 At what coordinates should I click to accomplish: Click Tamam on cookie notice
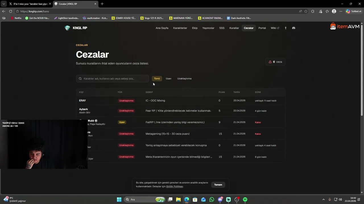(x=218, y=185)
